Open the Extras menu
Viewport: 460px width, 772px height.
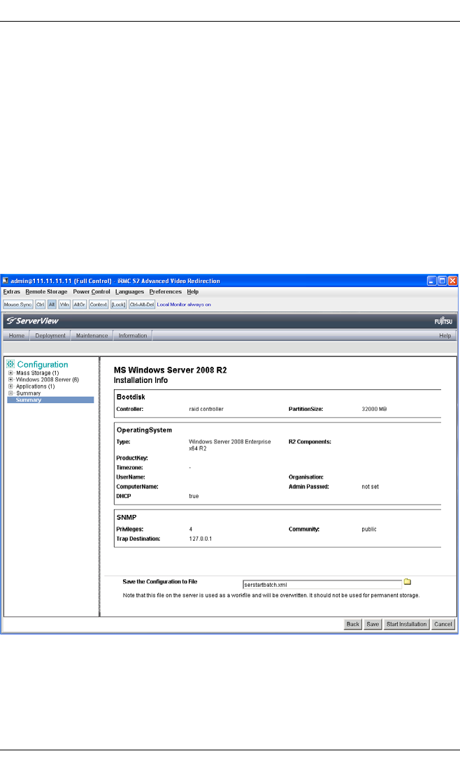12,292
